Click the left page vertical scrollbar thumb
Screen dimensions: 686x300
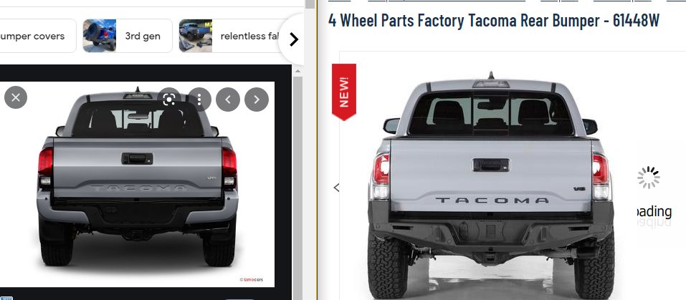tap(310, 4)
